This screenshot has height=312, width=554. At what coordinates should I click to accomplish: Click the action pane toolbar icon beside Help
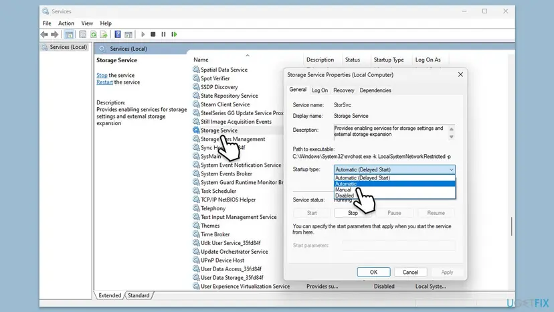(x=128, y=34)
